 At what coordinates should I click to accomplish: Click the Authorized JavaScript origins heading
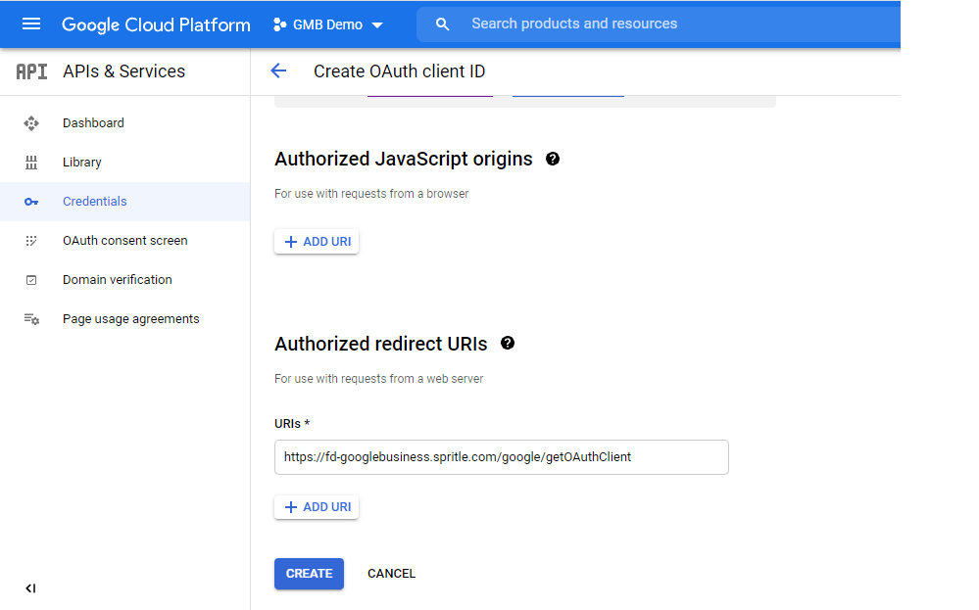pos(404,159)
